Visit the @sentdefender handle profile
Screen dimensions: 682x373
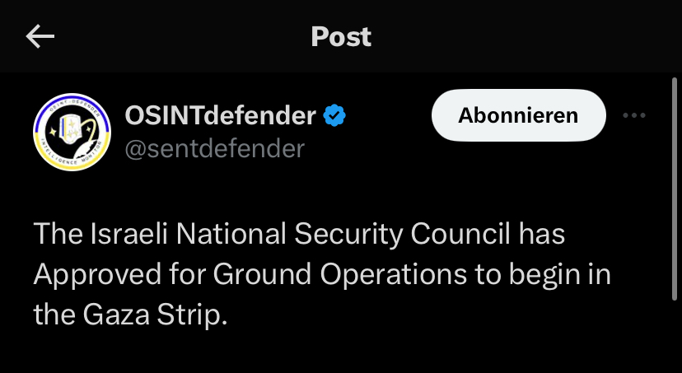(x=214, y=148)
